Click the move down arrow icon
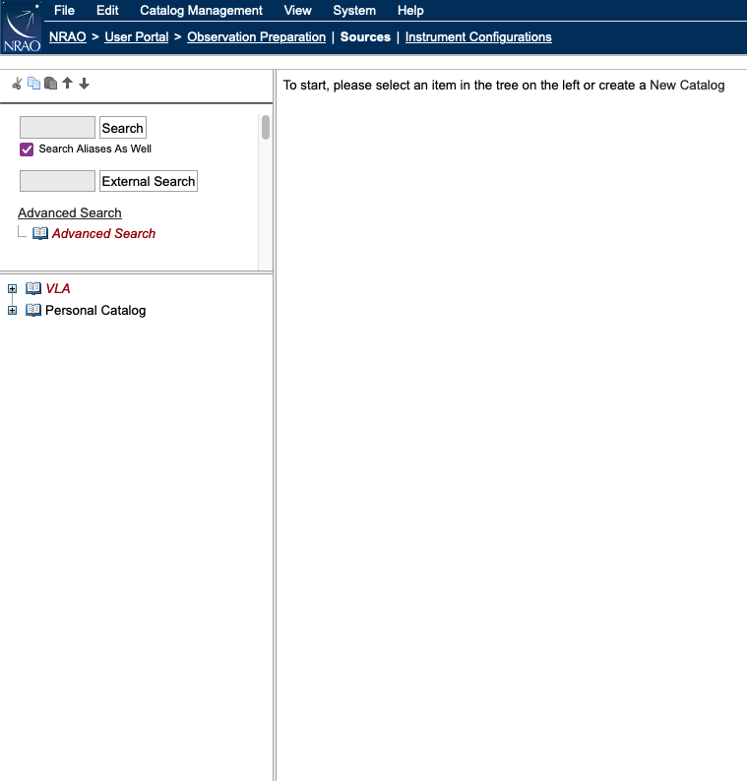This screenshot has width=747, height=781. 84,84
